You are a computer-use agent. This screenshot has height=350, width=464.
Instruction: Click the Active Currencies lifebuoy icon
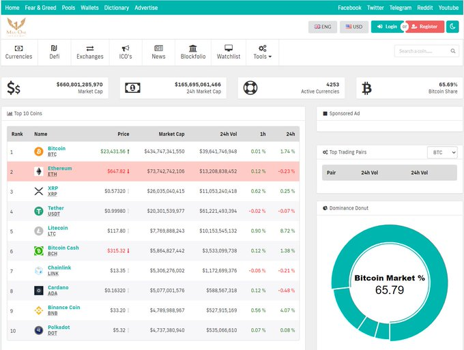tap(250, 88)
